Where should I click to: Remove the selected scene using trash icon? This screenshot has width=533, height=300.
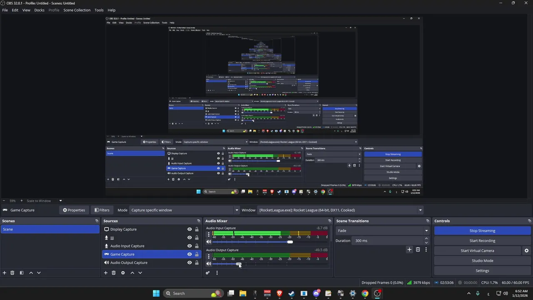click(x=12, y=273)
